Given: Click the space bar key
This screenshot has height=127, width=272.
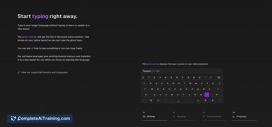Looking at the screenshot, I should coord(178,101).
